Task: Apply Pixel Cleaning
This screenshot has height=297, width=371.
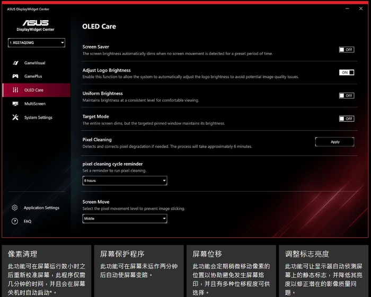Action: click(x=335, y=142)
